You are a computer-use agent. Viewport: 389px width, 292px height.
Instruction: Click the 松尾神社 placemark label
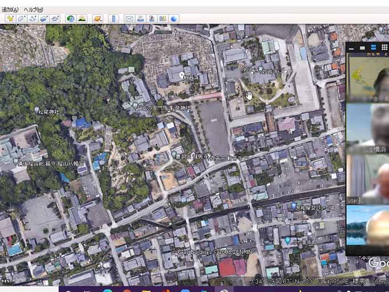click(48, 111)
